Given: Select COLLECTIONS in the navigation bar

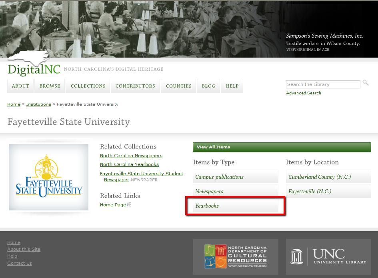Looking at the screenshot, I should click(88, 86).
